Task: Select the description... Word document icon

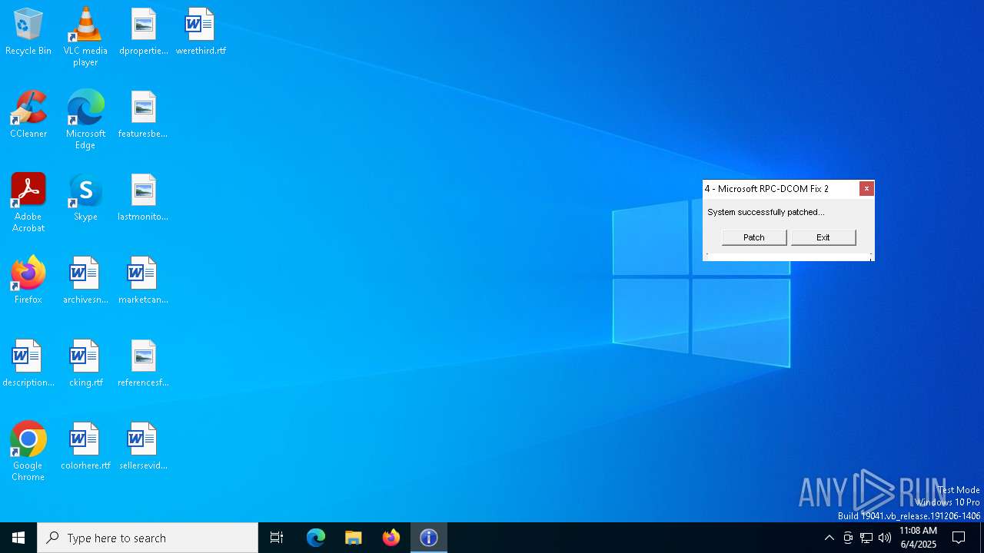Action: [28, 364]
